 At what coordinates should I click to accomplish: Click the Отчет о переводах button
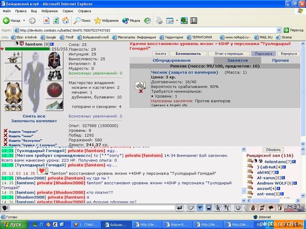pyautogui.click(x=229, y=53)
